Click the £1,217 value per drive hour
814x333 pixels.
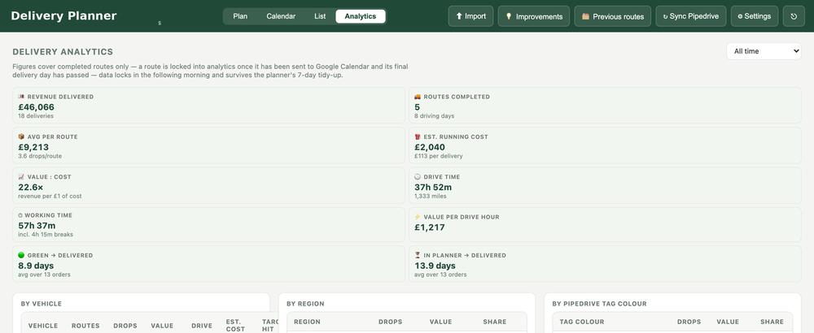(430, 227)
